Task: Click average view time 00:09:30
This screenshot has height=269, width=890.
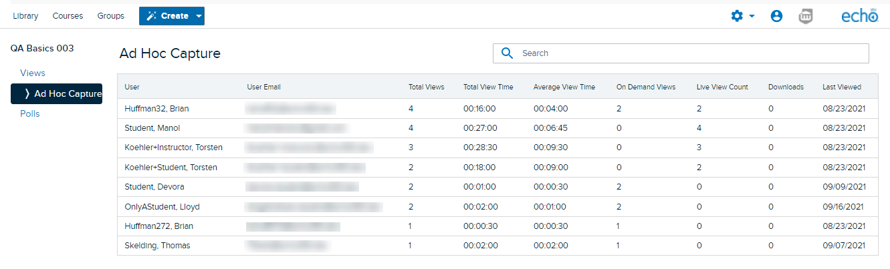Action: click(550, 148)
